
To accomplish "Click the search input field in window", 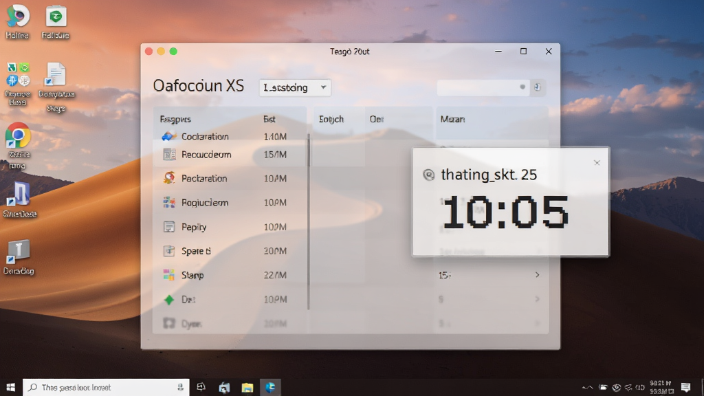I will tap(483, 87).
